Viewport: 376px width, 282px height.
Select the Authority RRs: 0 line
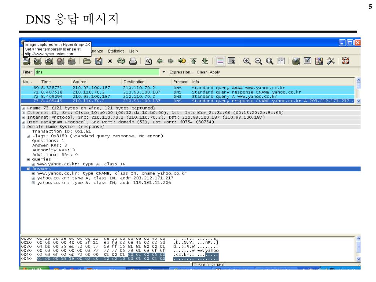click(54, 150)
